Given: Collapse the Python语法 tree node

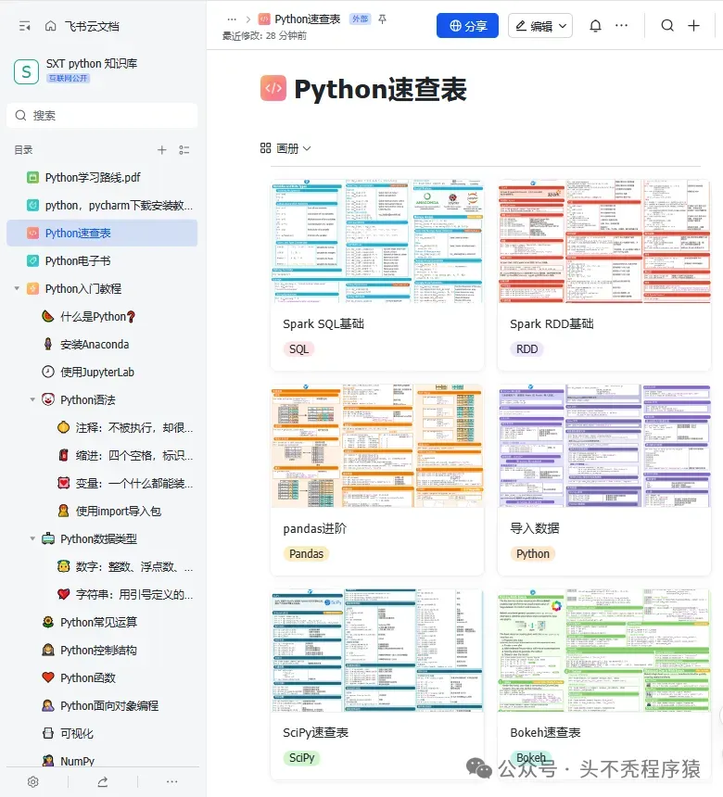Looking at the screenshot, I should (x=32, y=400).
